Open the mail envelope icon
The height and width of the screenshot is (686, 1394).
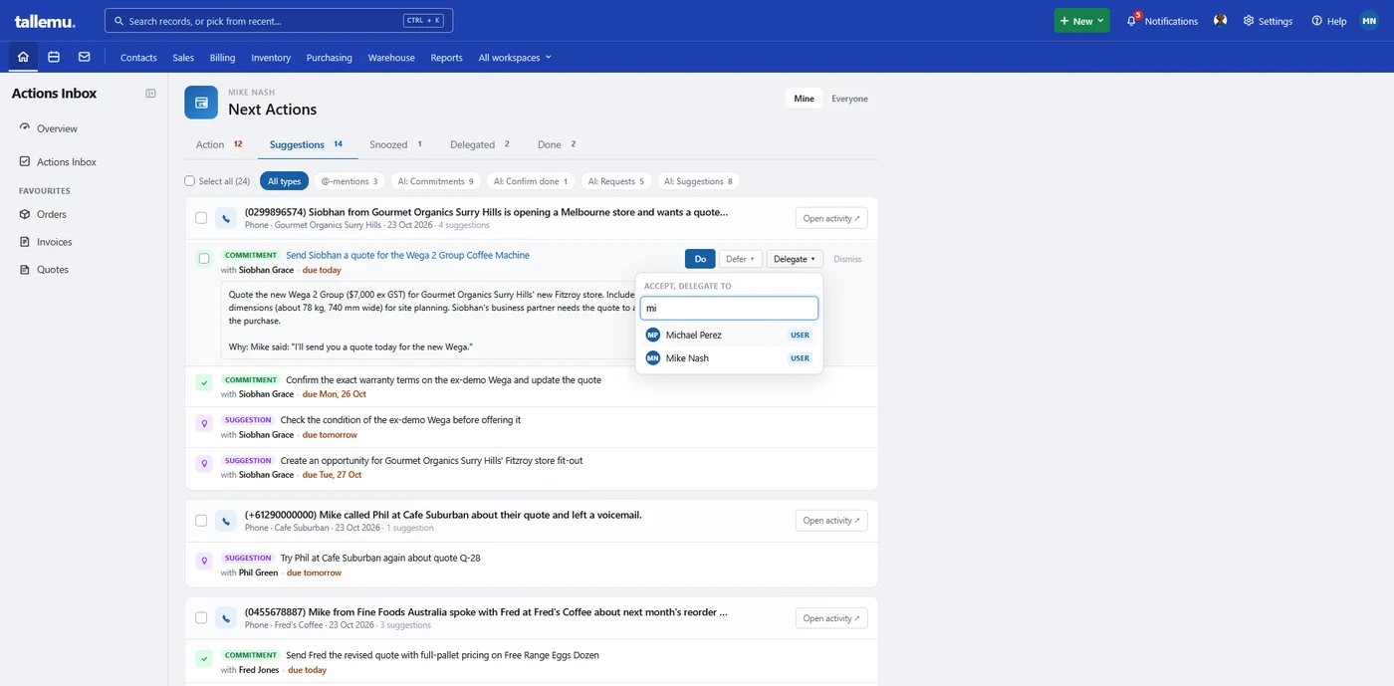click(84, 57)
